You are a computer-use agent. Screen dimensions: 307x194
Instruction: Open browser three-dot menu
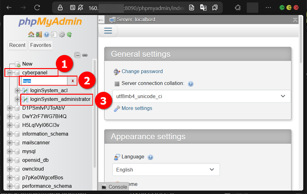click(268, 7)
